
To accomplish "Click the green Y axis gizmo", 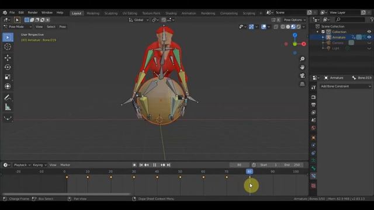I will coord(295,44).
